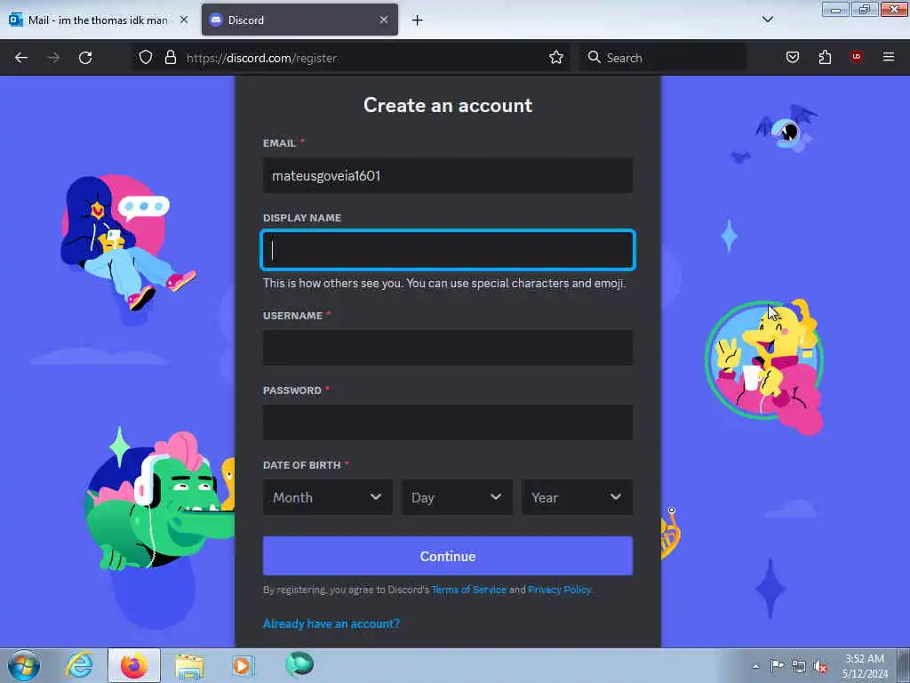Show site security padlock info

tap(170, 57)
